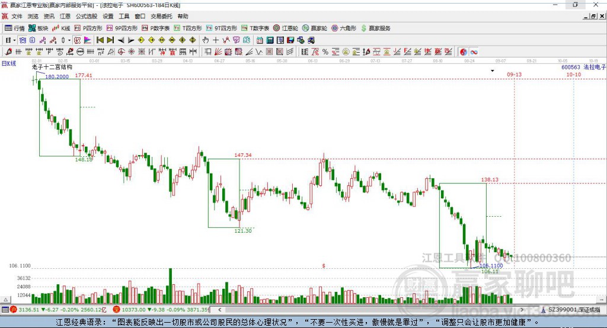Open the 9T四方形 tool
The width and height of the screenshot is (607, 328).
point(222,28)
